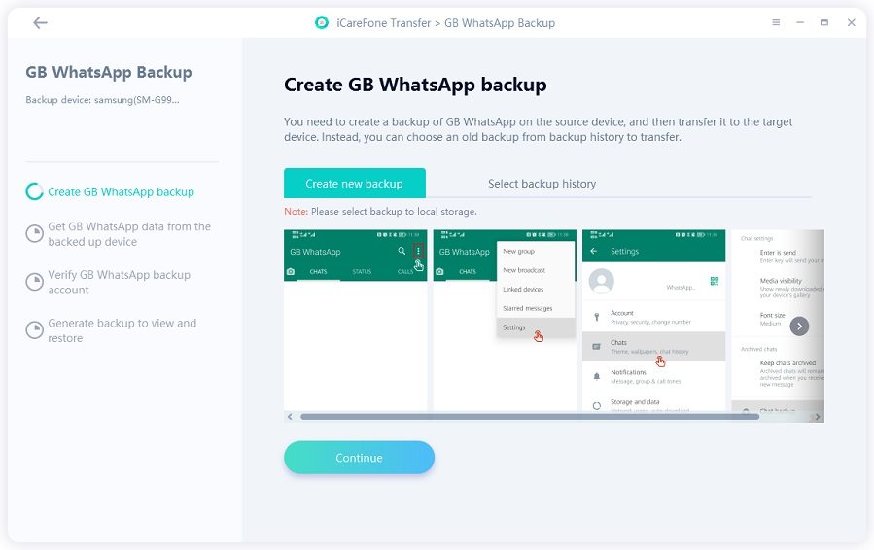The height and width of the screenshot is (550, 874).
Task: Click the clock icon beside Get GB WhatsApp data
Action: 35,233
